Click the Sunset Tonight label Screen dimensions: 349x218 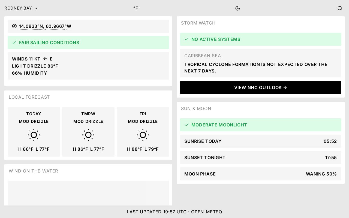[x=205, y=158]
